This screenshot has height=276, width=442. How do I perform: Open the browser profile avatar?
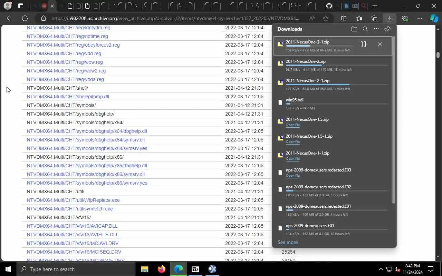[7, 6]
